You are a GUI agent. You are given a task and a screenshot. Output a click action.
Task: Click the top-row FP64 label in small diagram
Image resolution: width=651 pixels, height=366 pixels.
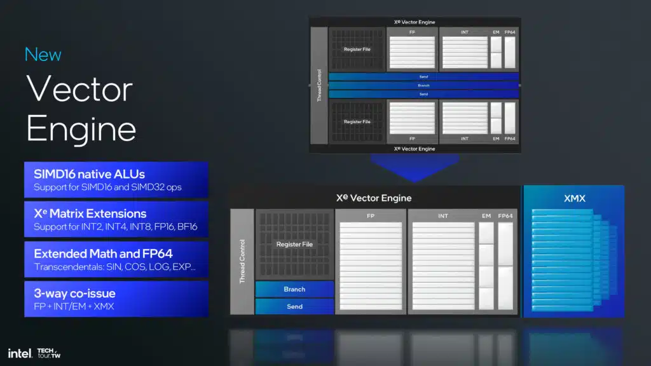pos(510,32)
